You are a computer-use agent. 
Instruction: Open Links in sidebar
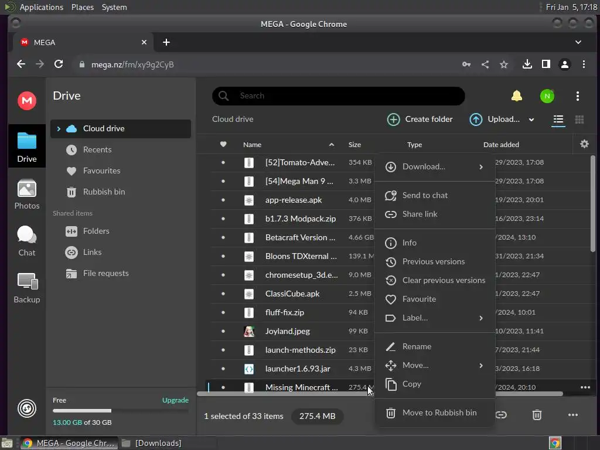[121, 252]
